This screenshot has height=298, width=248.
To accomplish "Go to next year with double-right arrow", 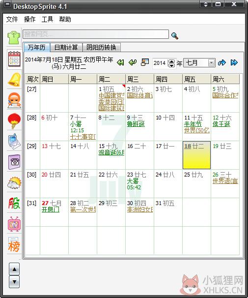I will click(x=234, y=62).
